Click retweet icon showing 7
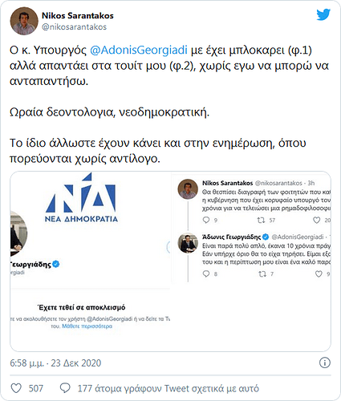 [x=262, y=274]
